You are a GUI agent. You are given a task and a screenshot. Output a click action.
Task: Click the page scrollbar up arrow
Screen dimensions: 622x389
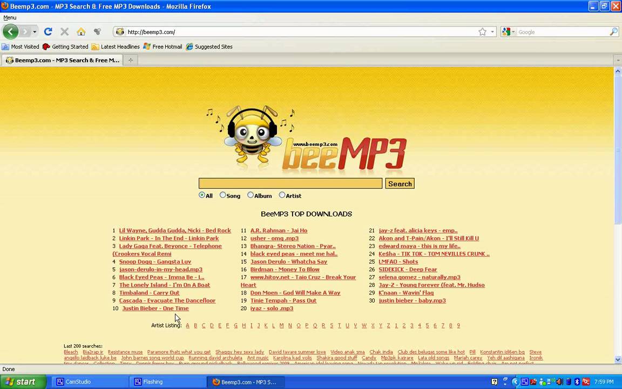coord(618,71)
